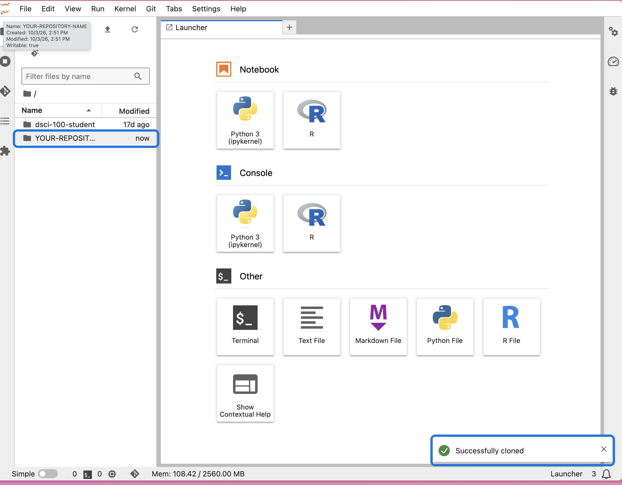This screenshot has width=622, height=485.
Task: Click the Git status icon in status bar
Action: point(135,474)
